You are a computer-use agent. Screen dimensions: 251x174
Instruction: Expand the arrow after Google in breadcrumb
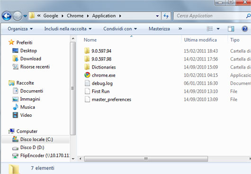coord(63,16)
